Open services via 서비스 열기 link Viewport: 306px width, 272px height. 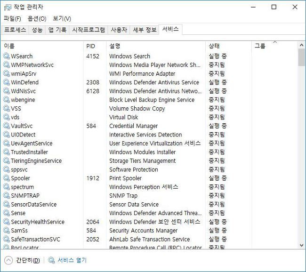(67, 260)
